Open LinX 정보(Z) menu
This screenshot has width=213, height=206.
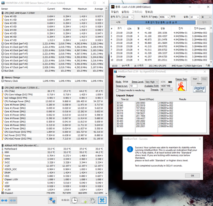[x=149, y=12]
